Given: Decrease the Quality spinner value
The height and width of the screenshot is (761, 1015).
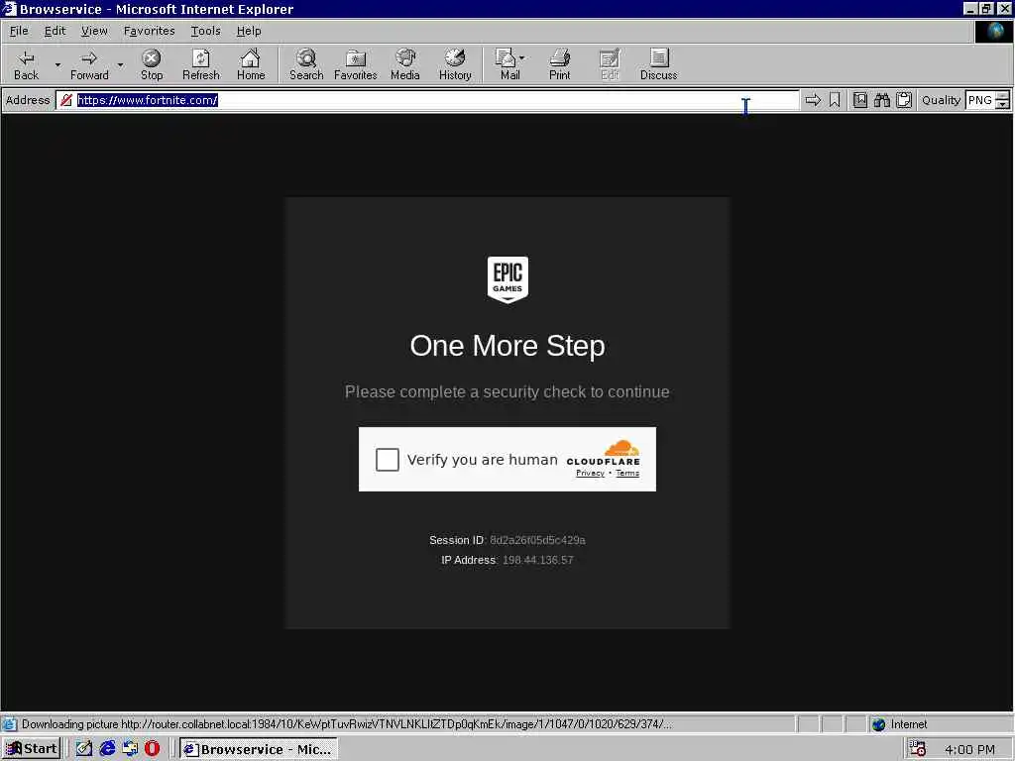Looking at the screenshot, I should tap(1002, 104).
